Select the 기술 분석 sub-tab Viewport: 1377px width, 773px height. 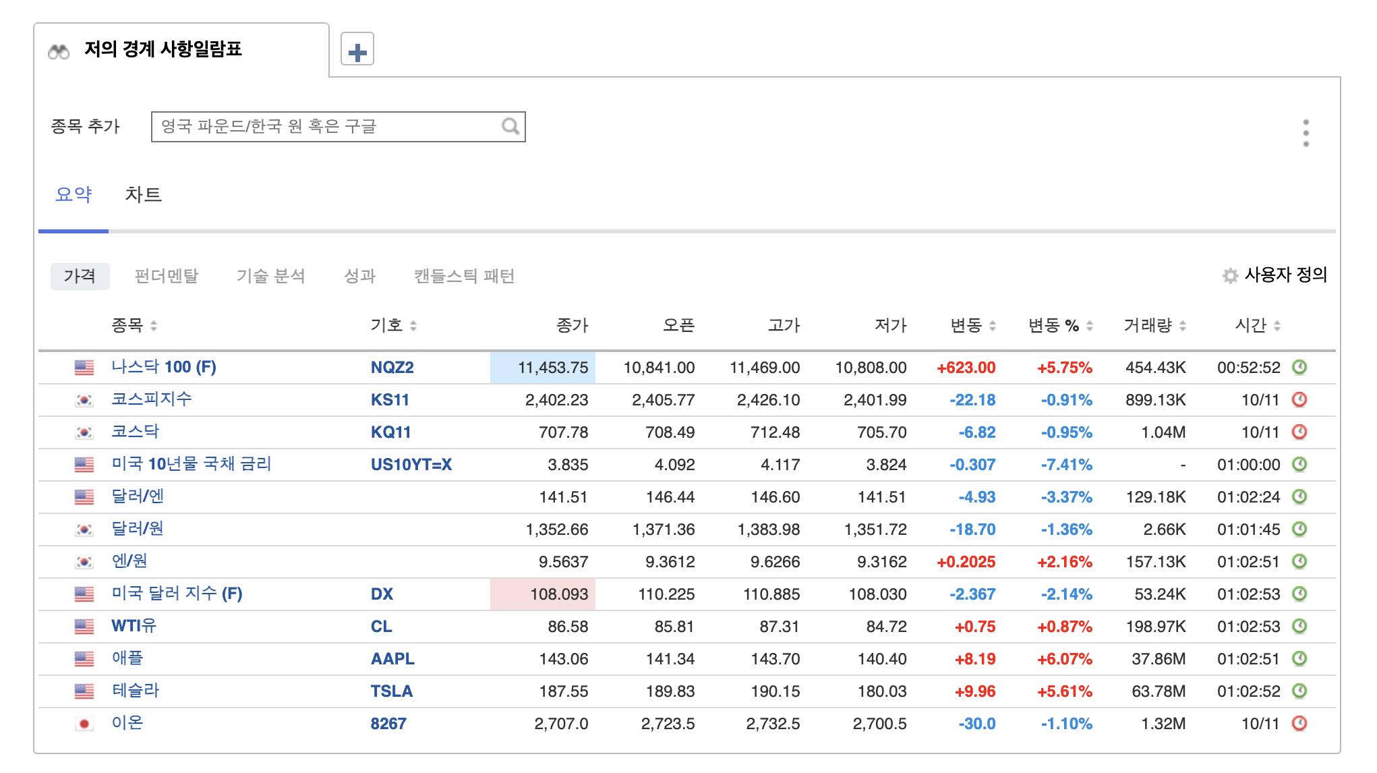[270, 276]
